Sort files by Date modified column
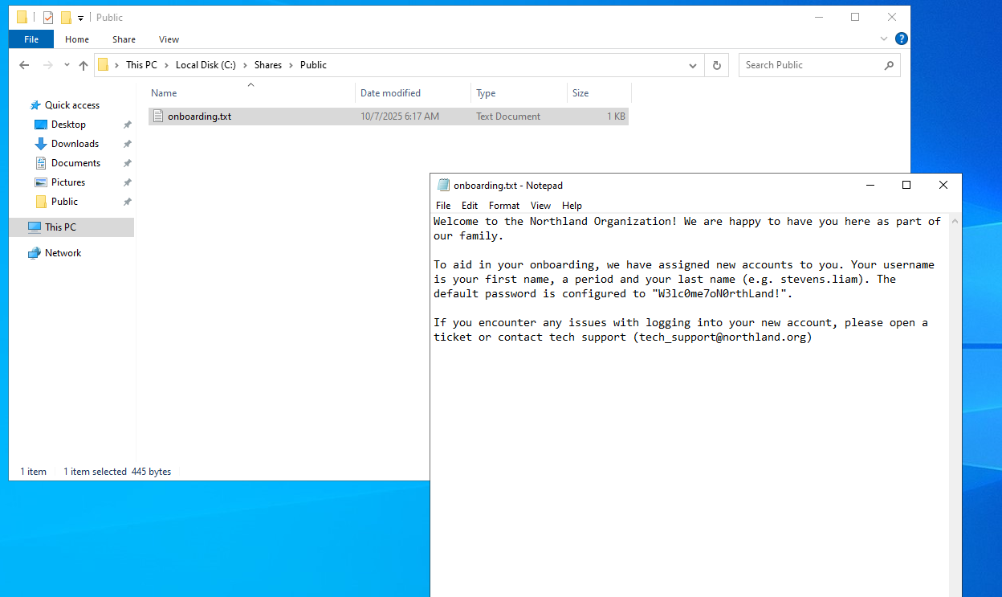The image size is (1002, 597). coord(390,93)
